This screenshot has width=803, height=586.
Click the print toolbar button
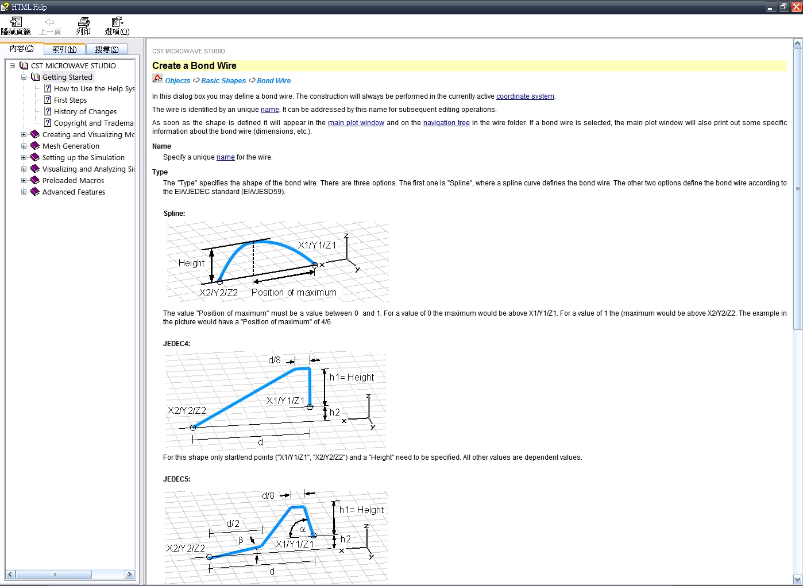coord(84,26)
